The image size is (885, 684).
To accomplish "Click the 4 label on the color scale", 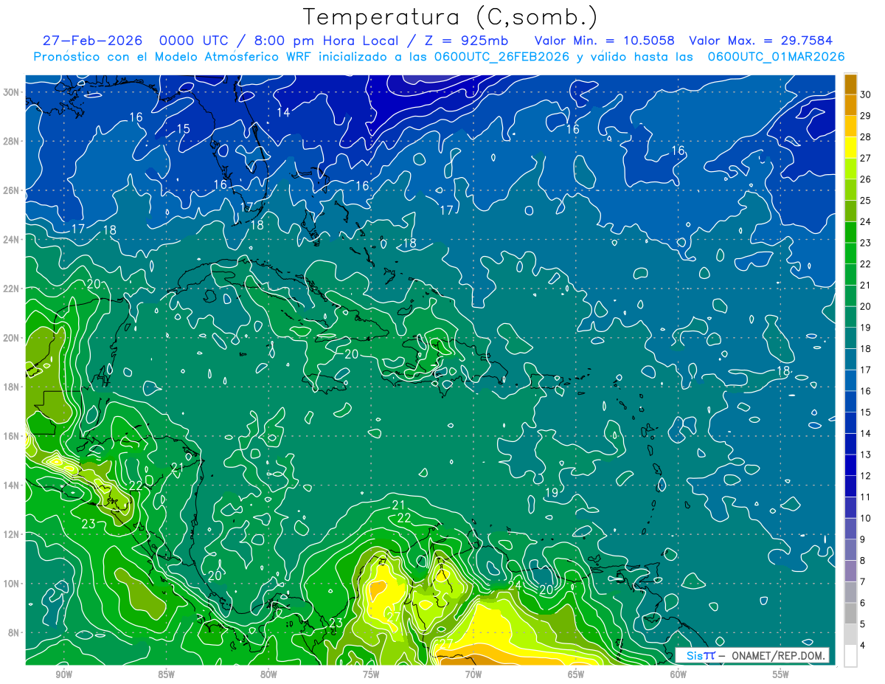I will pos(864,646).
